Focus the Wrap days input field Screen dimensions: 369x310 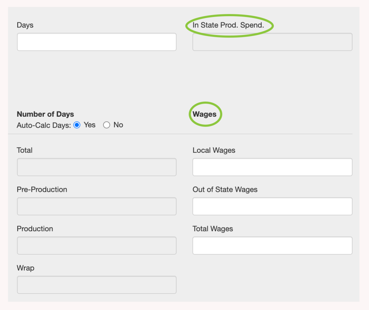(96, 285)
